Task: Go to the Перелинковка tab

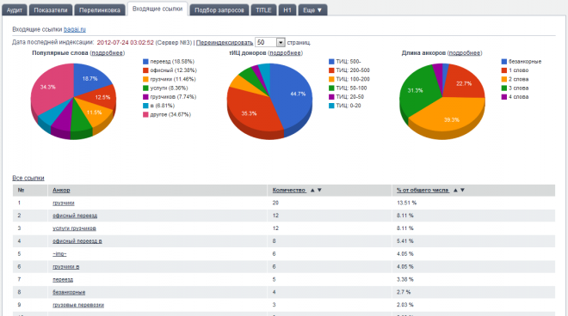Action: 100,10
